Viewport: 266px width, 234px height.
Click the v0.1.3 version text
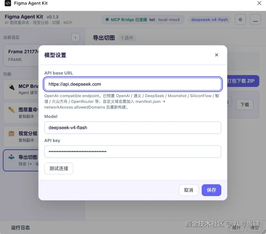pos(52,17)
